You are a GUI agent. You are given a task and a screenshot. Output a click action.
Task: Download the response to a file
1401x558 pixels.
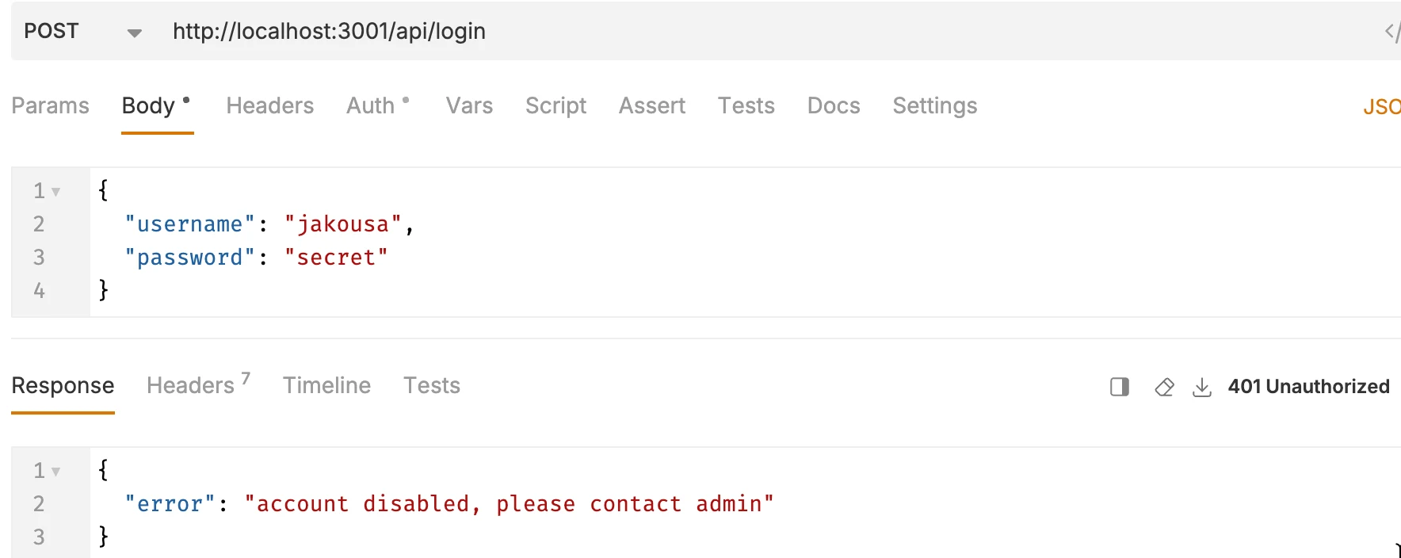1202,387
